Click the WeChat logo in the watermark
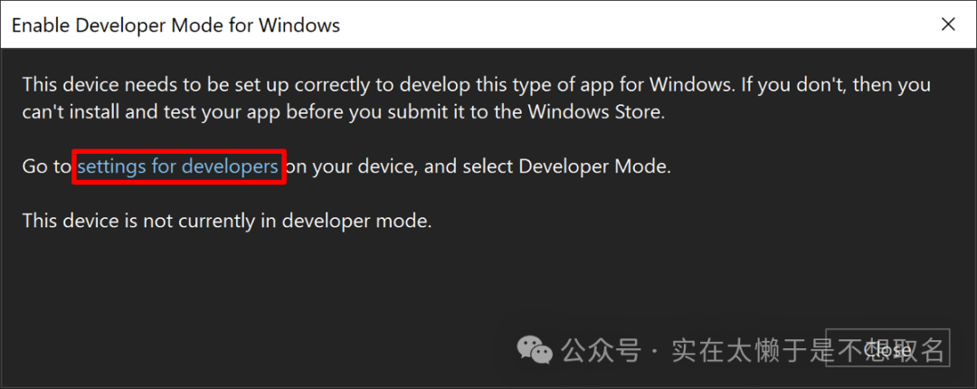 534,348
